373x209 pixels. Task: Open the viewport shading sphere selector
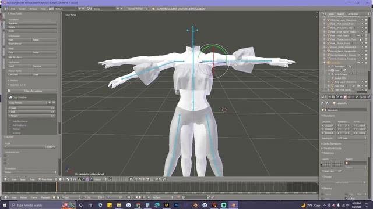pyautogui.click(x=61, y=179)
